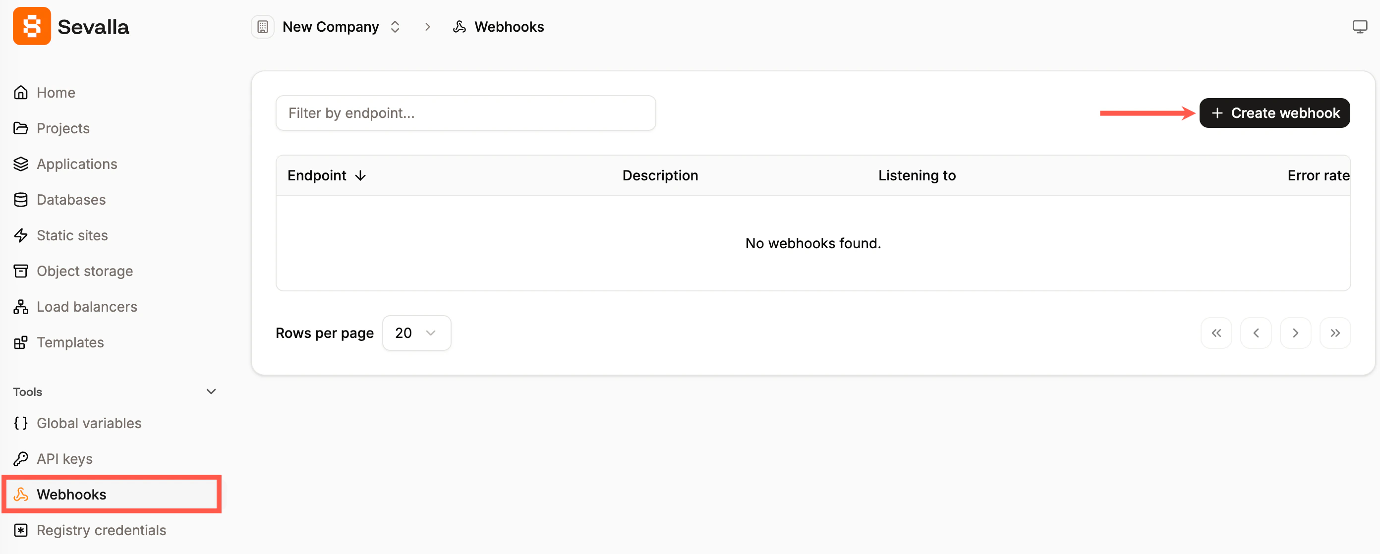Select Webhooks in the sidebar
This screenshot has height=554, width=1380.
pyautogui.click(x=71, y=494)
